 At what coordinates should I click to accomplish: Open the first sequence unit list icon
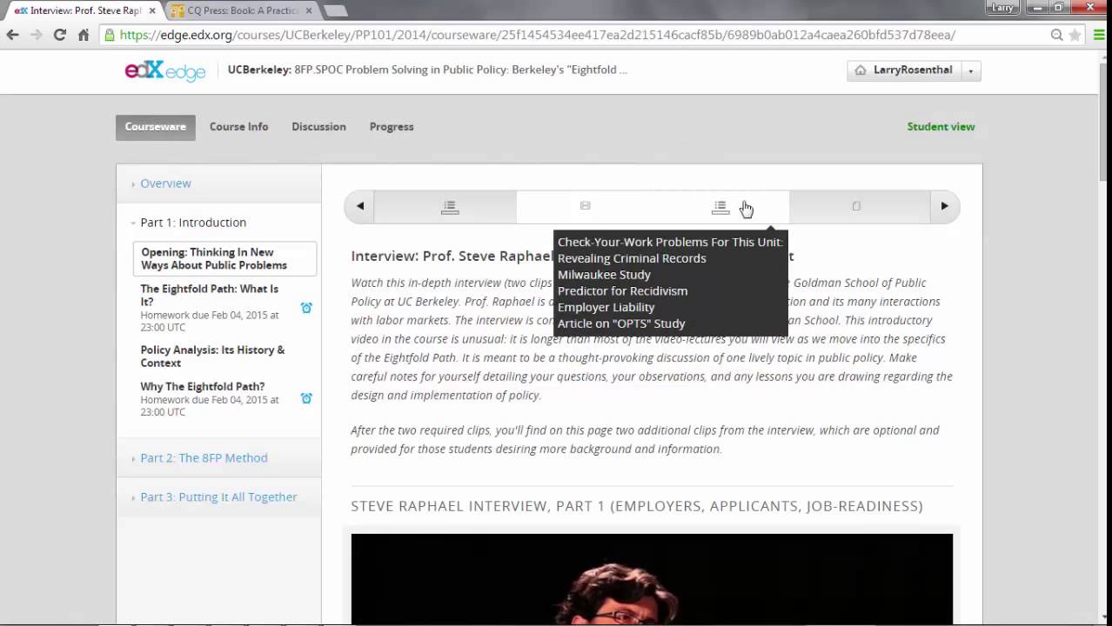449,207
